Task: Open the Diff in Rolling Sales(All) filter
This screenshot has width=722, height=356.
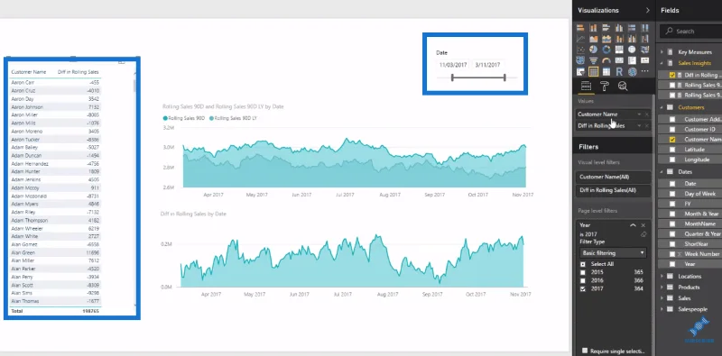Action: 614,190
